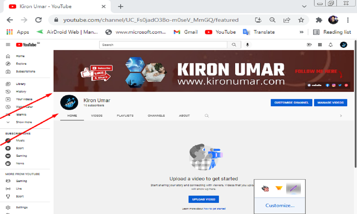Switch to the CHANNELS tab
The image size is (357, 214).
coord(156,115)
